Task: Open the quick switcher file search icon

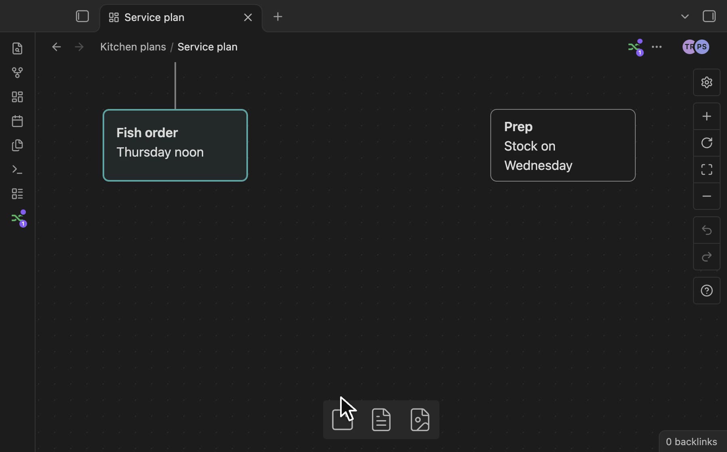Action: (17, 48)
